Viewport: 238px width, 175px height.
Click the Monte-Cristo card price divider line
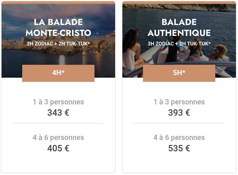(58, 123)
